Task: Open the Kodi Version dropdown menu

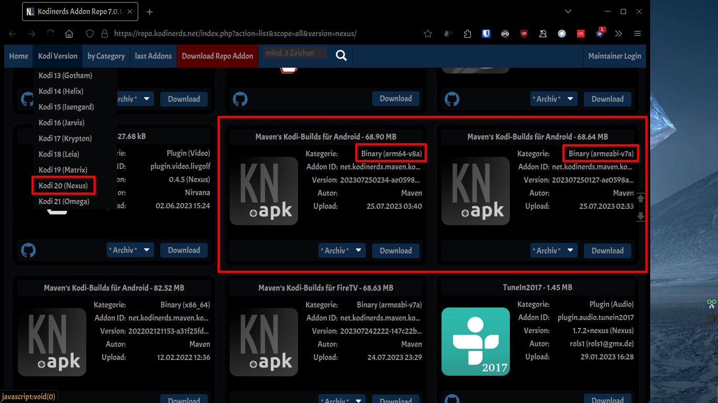Action: [58, 56]
